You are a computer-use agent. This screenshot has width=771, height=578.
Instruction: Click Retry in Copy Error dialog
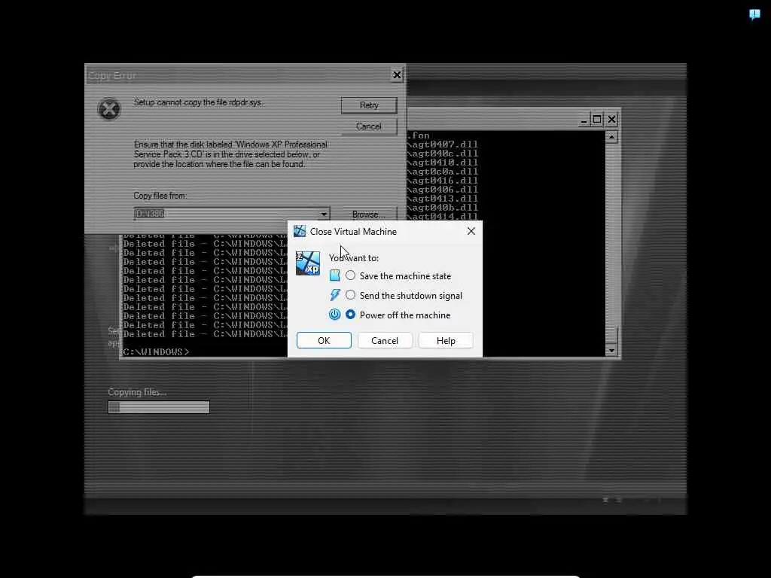(x=369, y=105)
